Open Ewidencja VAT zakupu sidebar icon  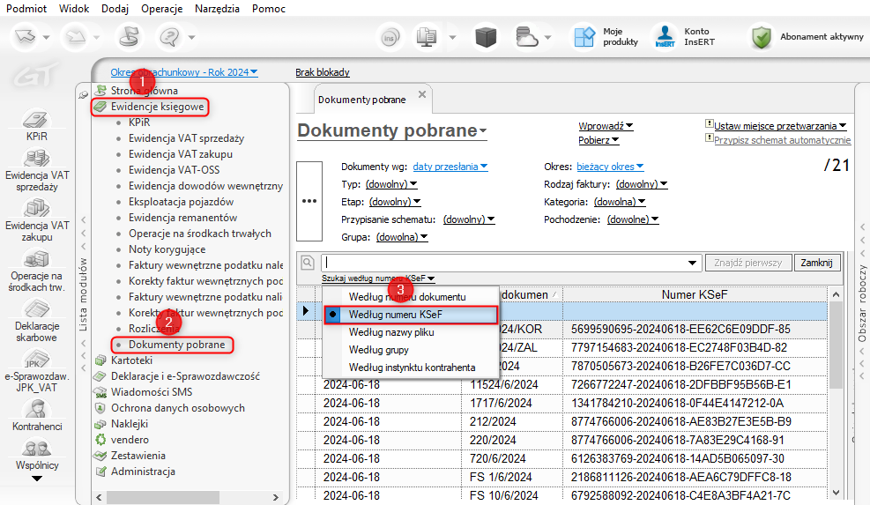35,209
